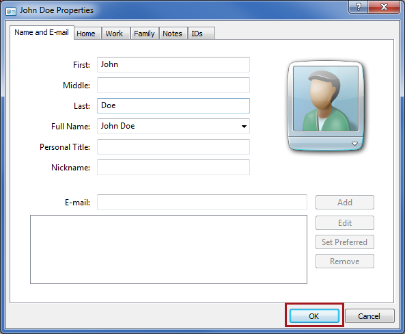This screenshot has width=405, height=334.
Task: Click into the Middle name field
Action: [x=173, y=85]
